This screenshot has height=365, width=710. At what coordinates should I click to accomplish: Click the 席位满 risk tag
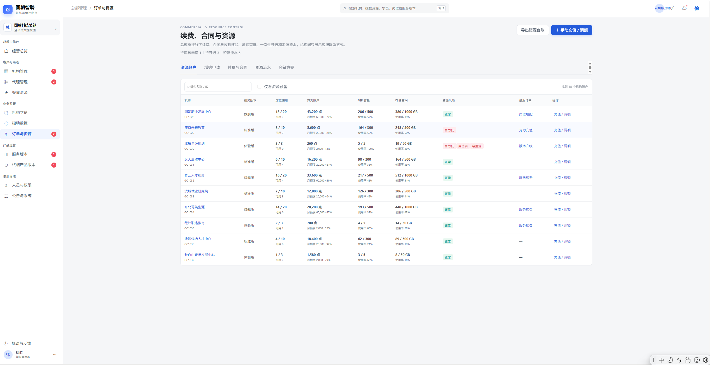[x=463, y=146]
